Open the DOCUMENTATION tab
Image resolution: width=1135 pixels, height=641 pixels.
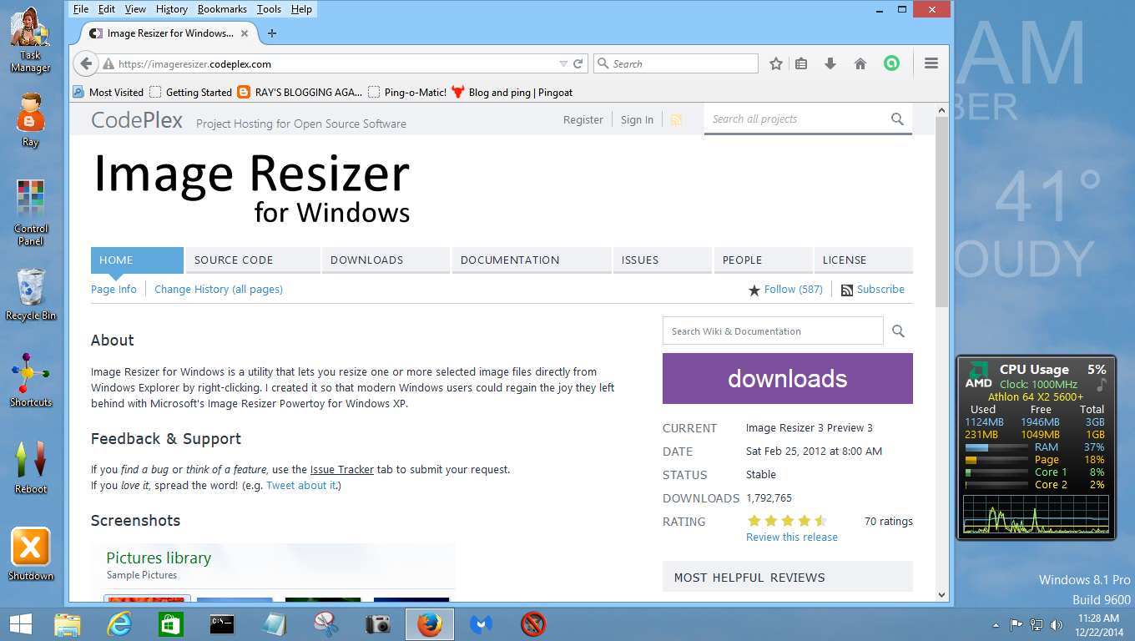pyautogui.click(x=532, y=260)
